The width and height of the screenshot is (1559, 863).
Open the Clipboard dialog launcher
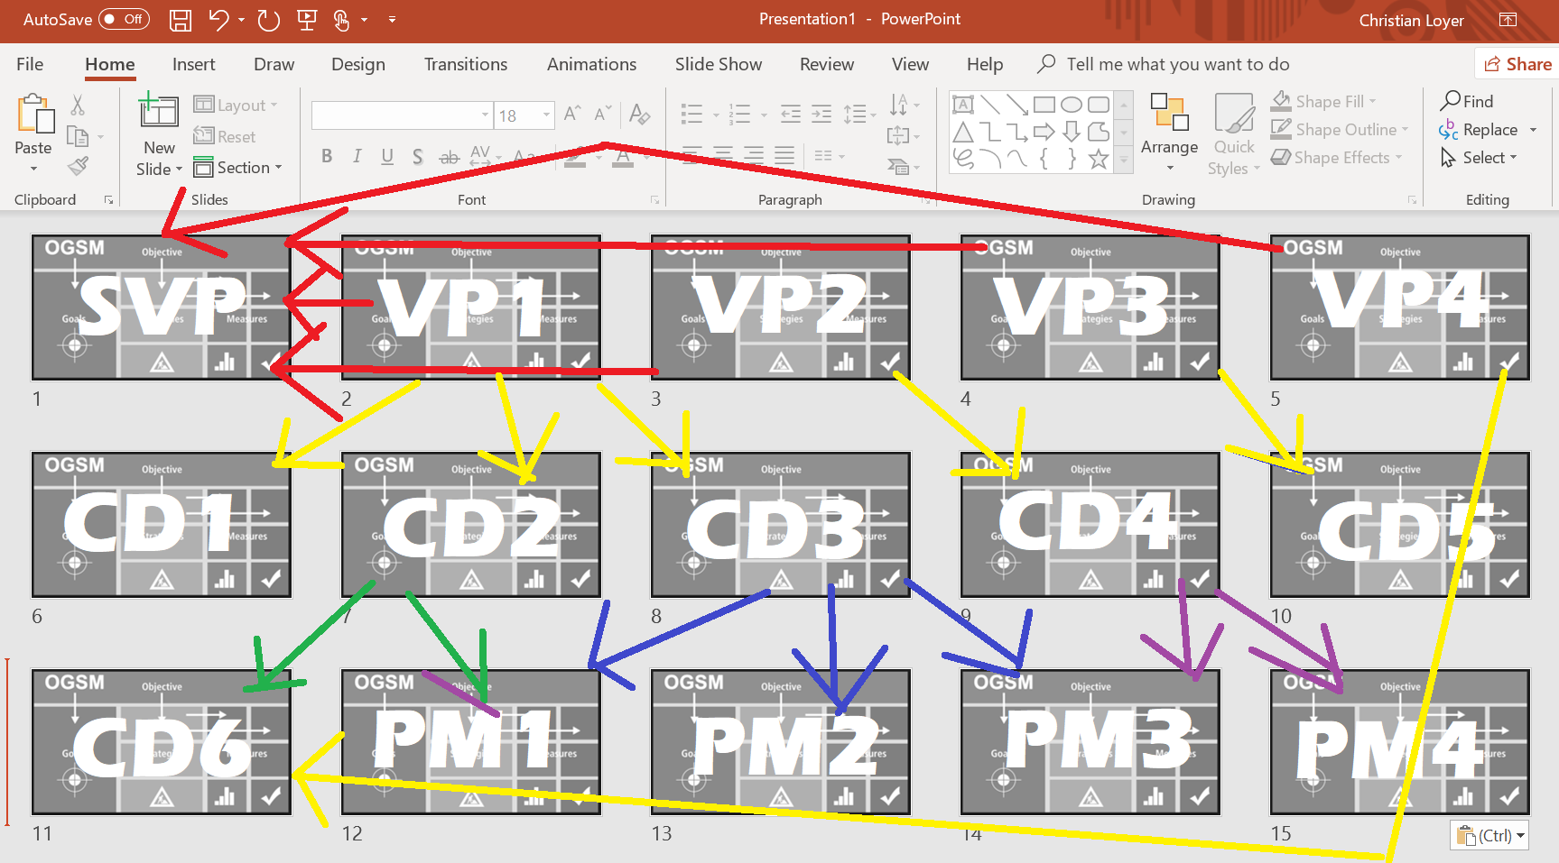tap(108, 200)
